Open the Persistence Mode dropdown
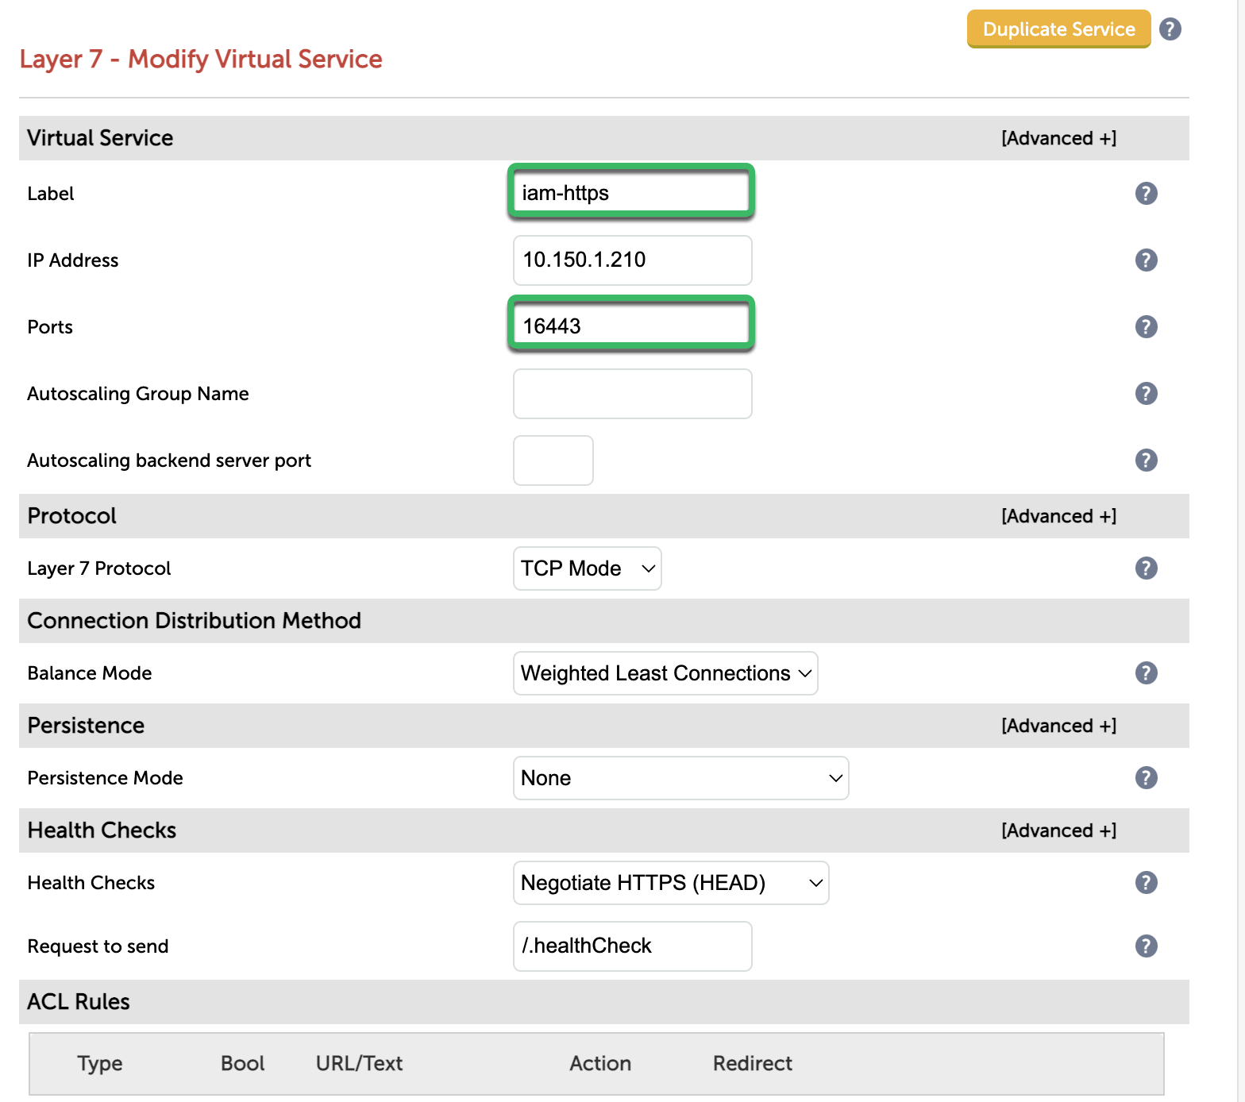Screen dimensions: 1245x1102 (x=681, y=778)
